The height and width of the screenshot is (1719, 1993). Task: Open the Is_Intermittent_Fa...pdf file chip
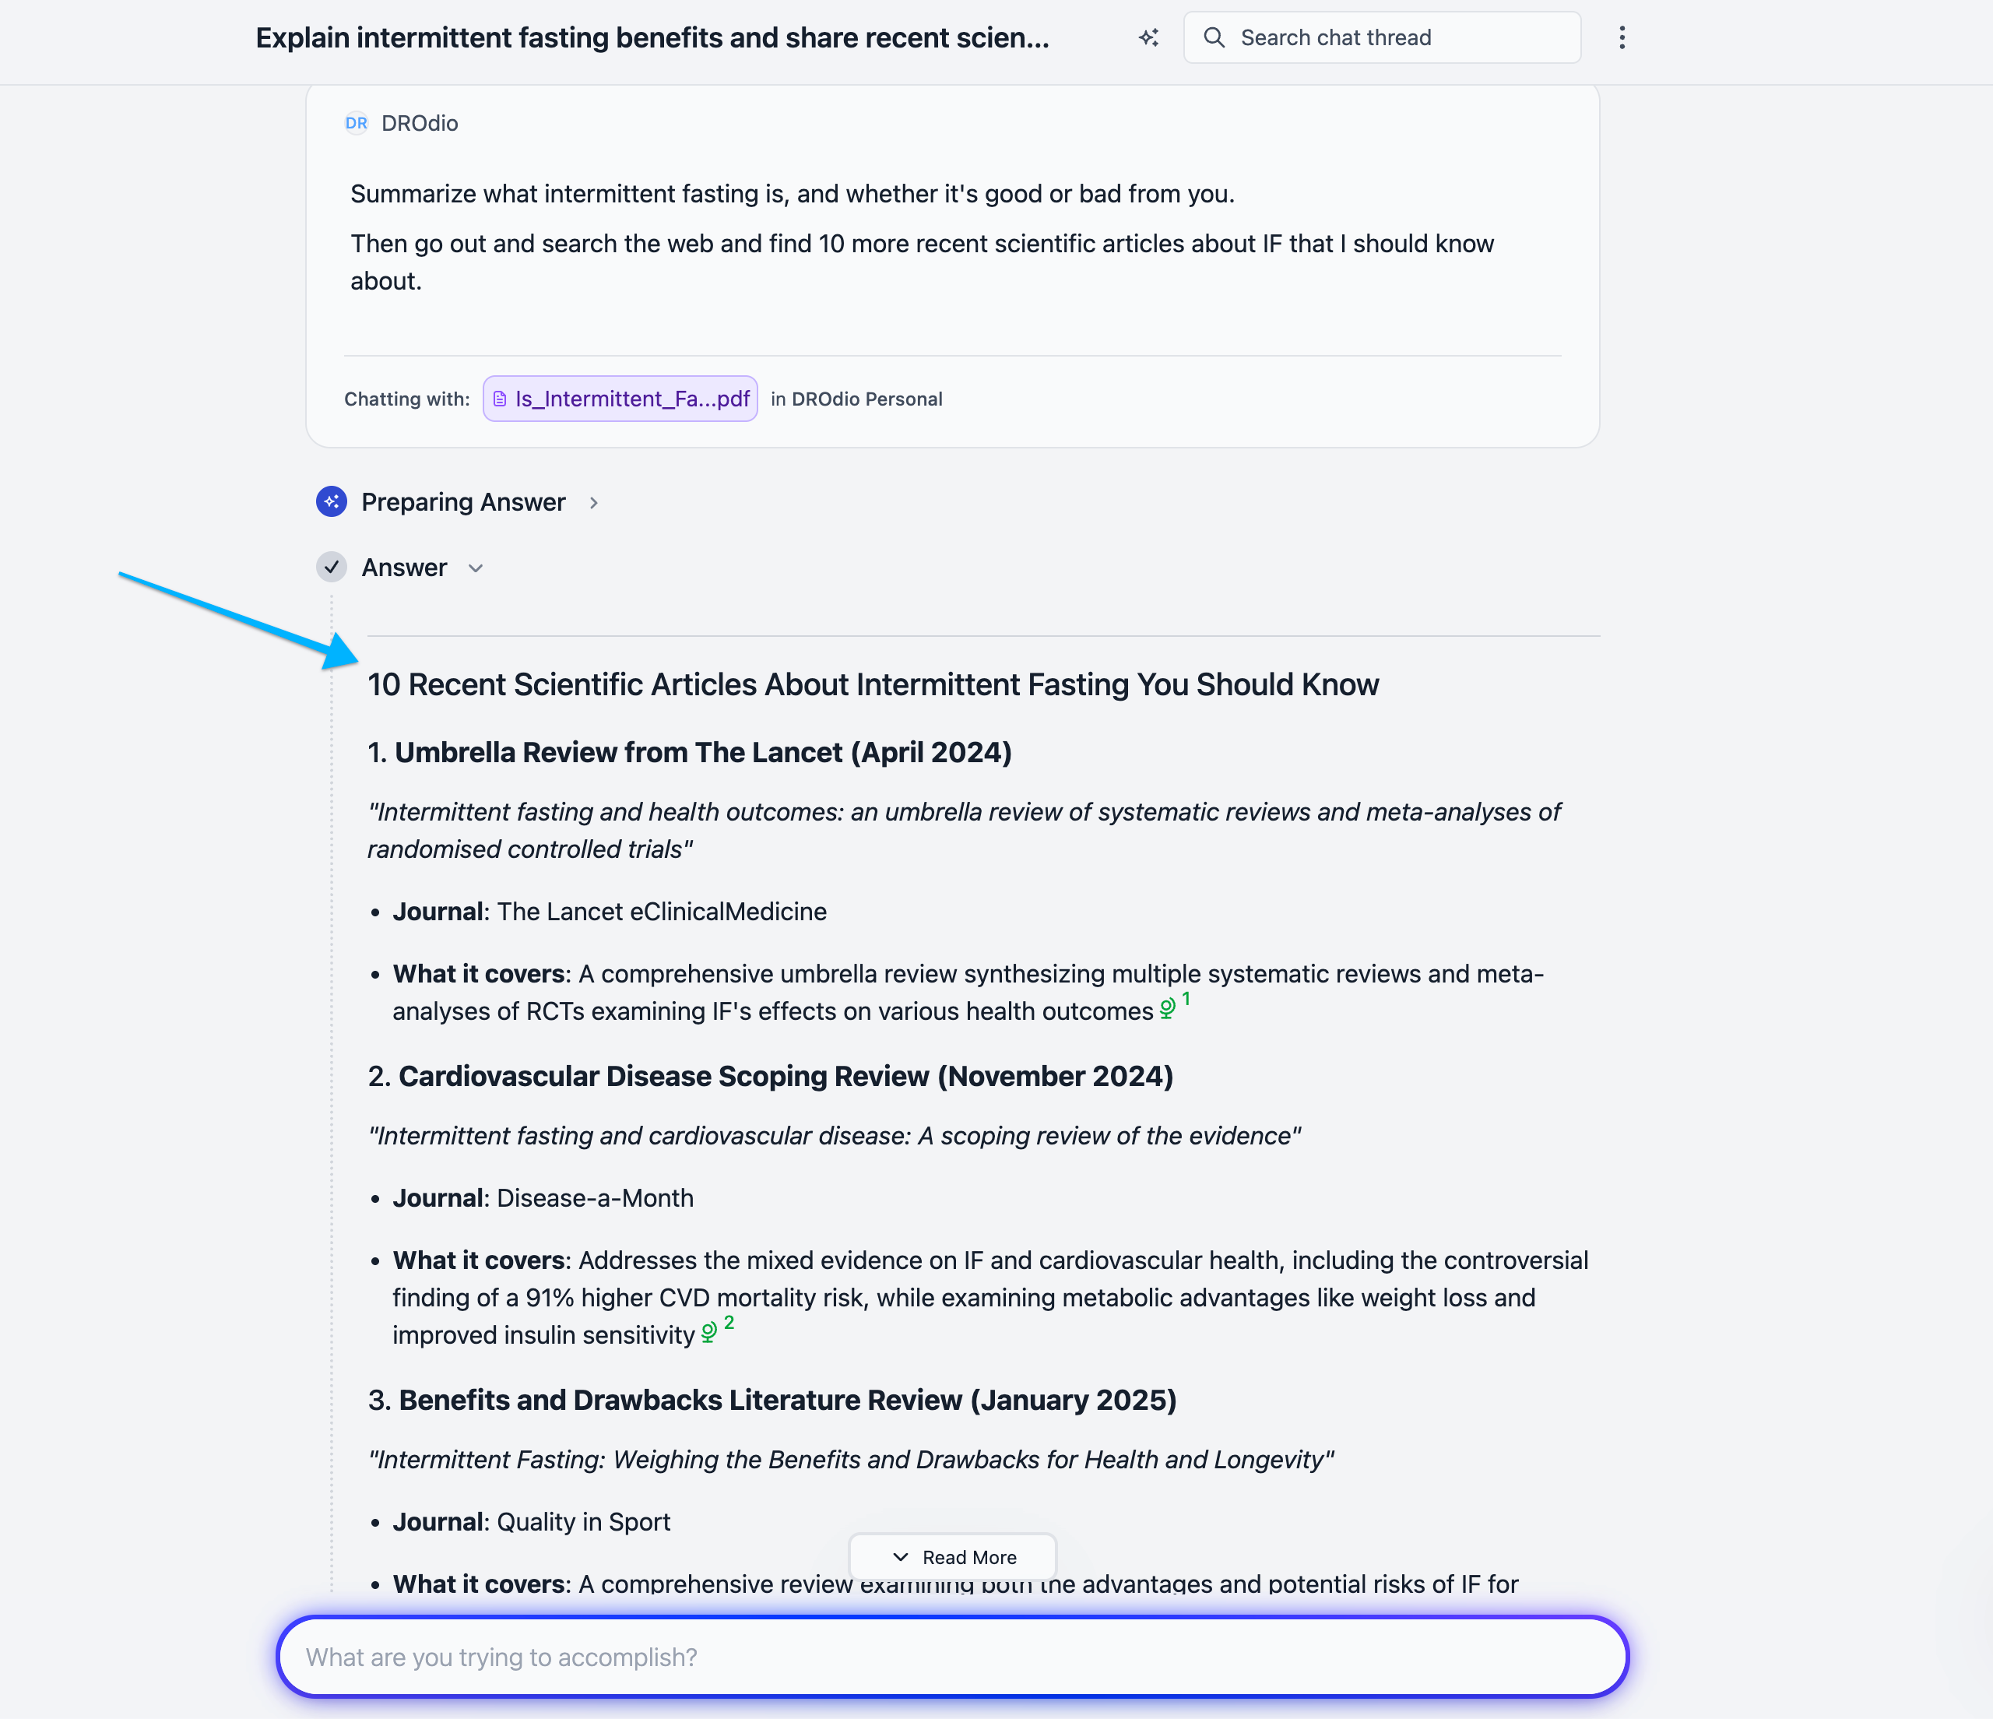[621, 399]
